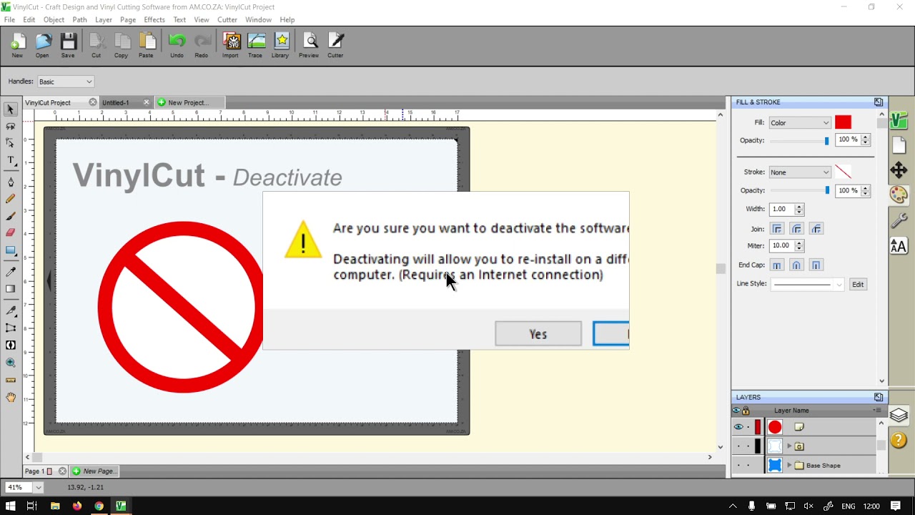Click the red Fill color swatch

(844, 123)
